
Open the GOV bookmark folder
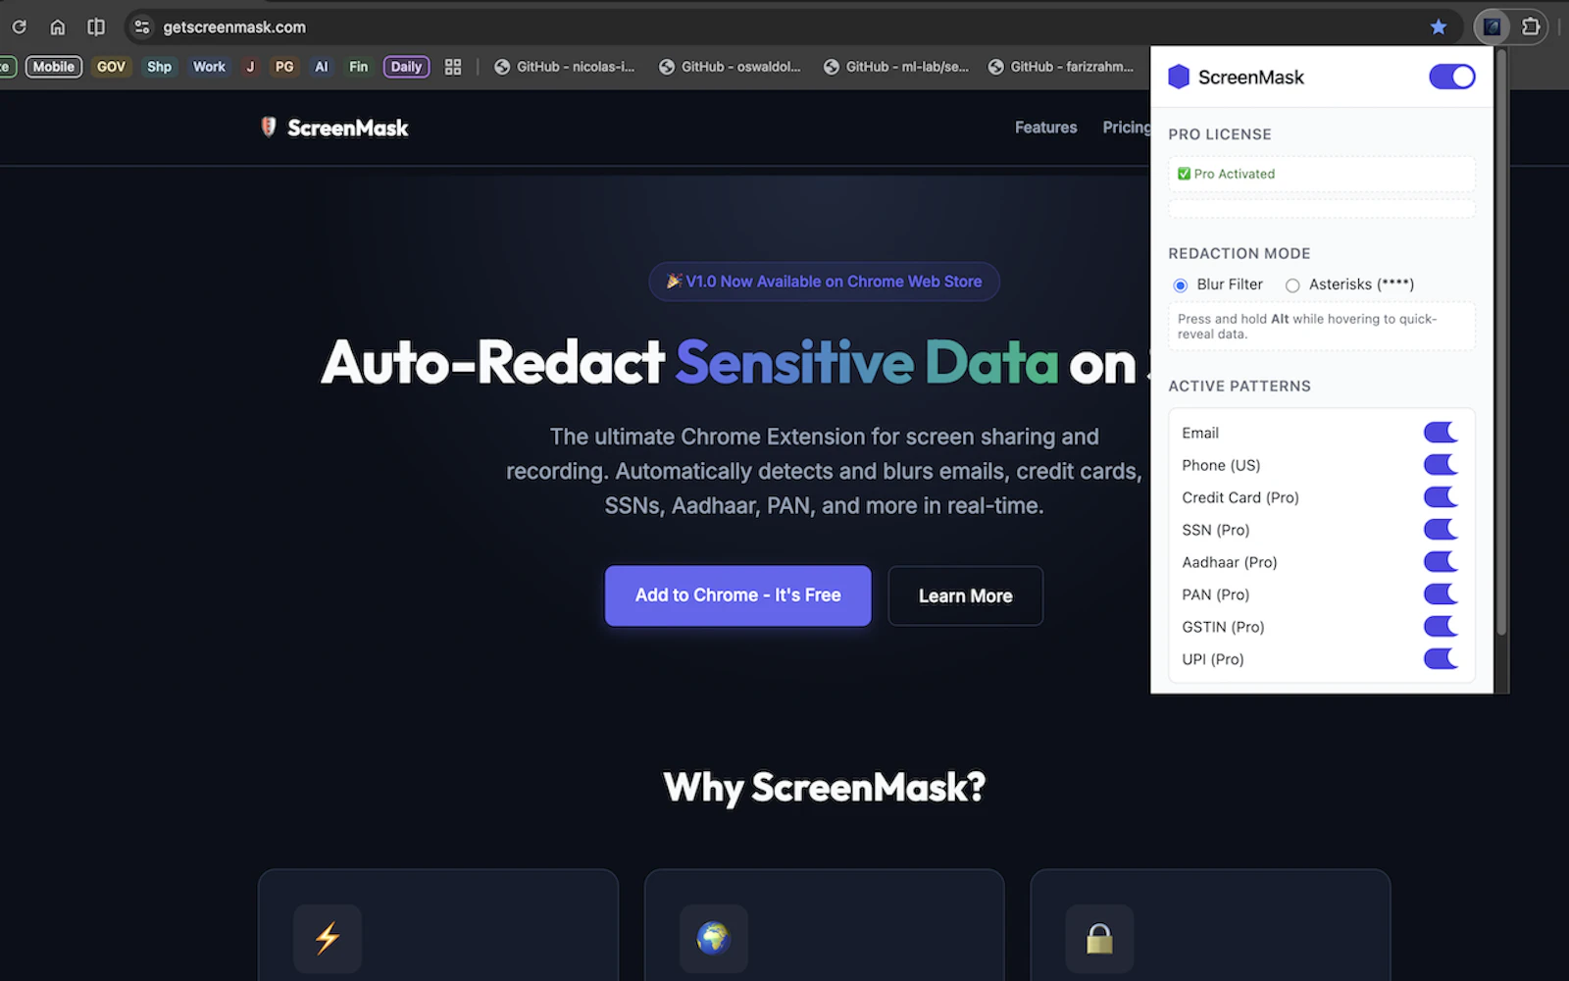click(111, 67)
